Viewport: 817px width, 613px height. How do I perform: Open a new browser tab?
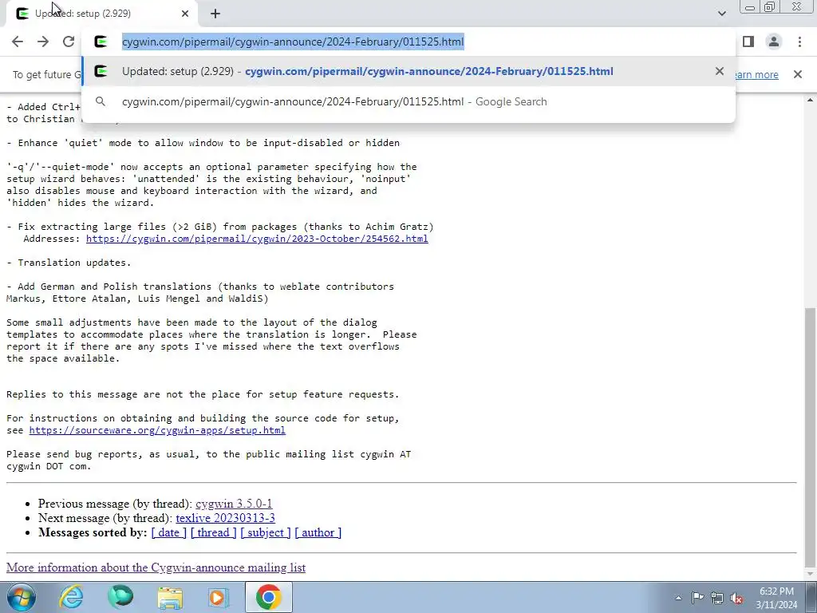[215, 14]
